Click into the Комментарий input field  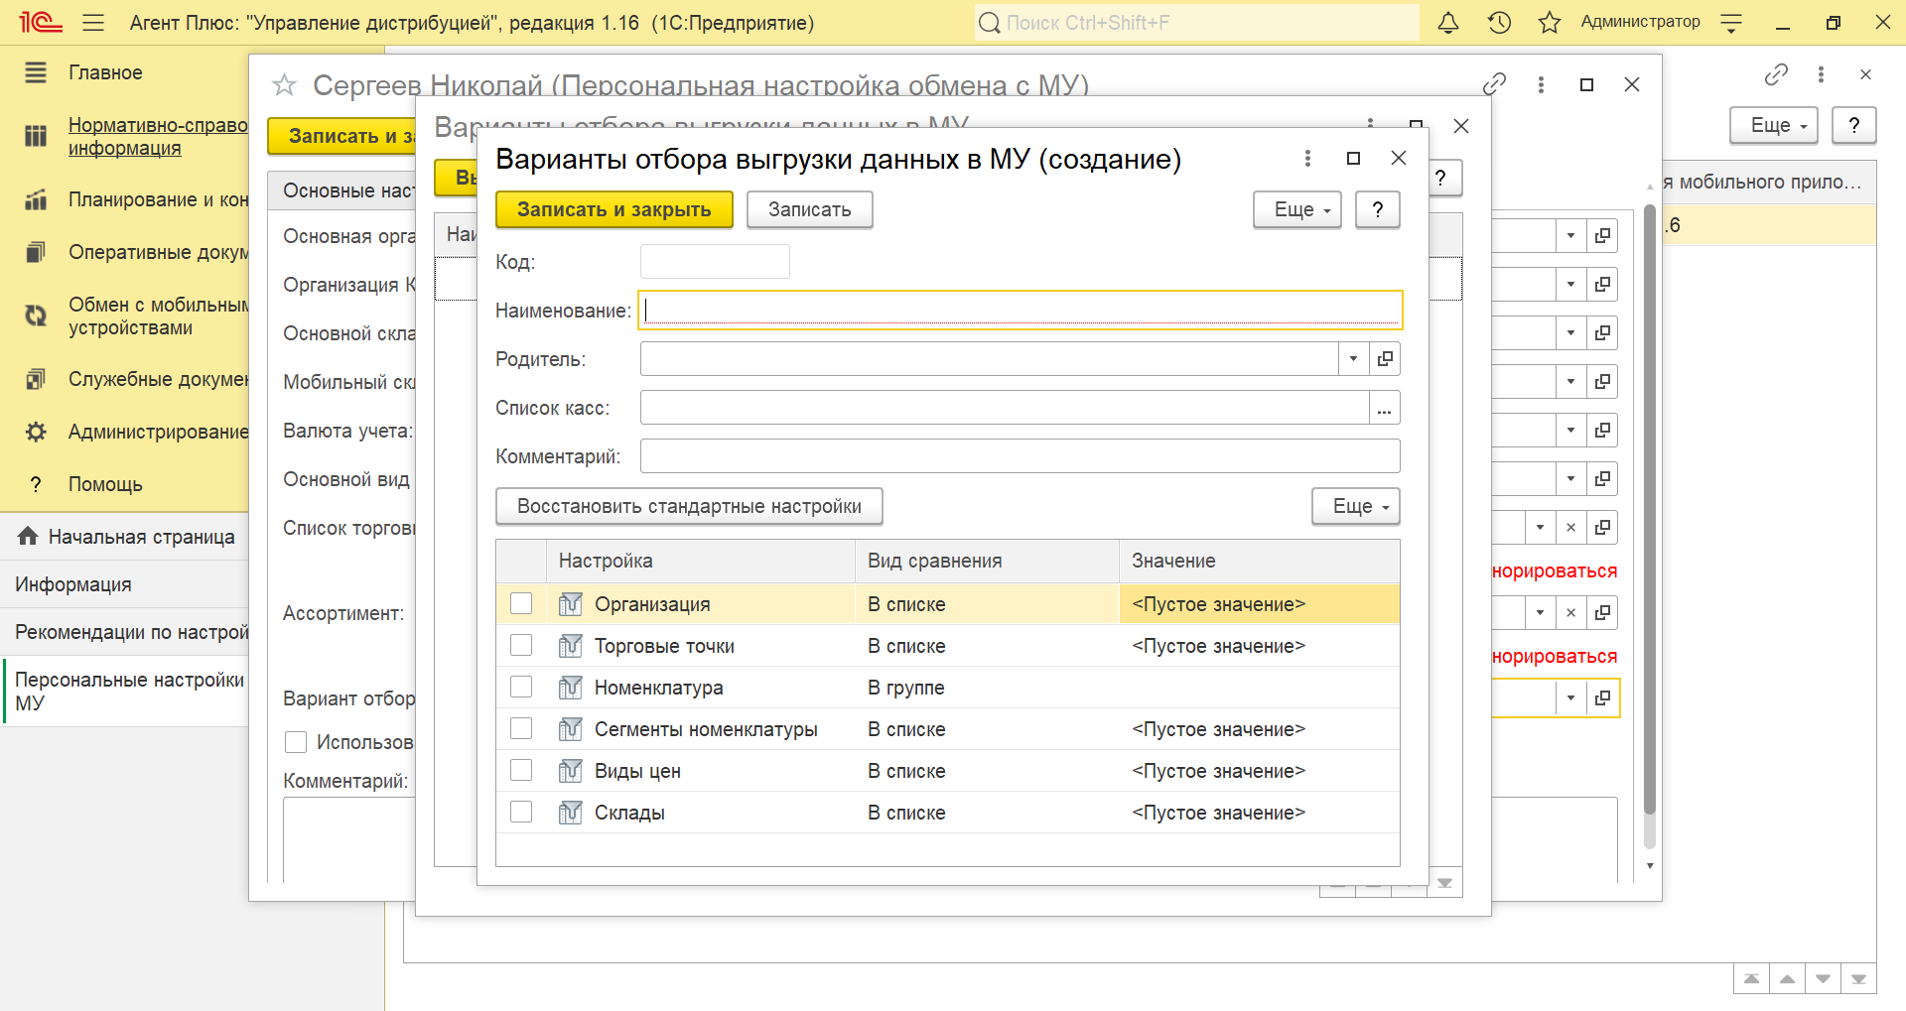tap(1021, 456)
